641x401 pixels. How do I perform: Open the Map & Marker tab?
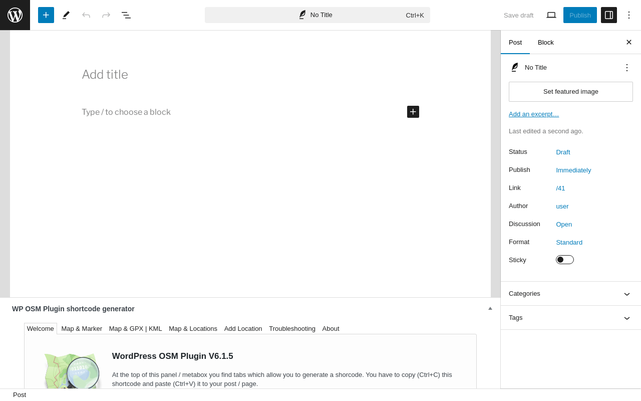tap(82, 329)
